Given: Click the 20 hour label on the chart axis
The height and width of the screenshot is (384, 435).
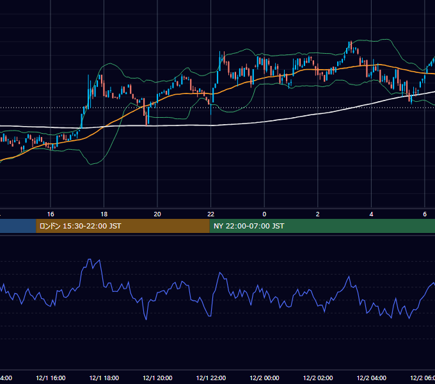Looking at the screenshot, I should tap(157, 214).
